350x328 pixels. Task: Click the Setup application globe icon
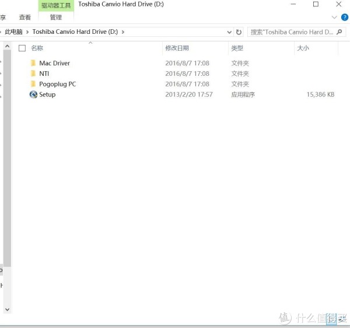tap(33, 95)
